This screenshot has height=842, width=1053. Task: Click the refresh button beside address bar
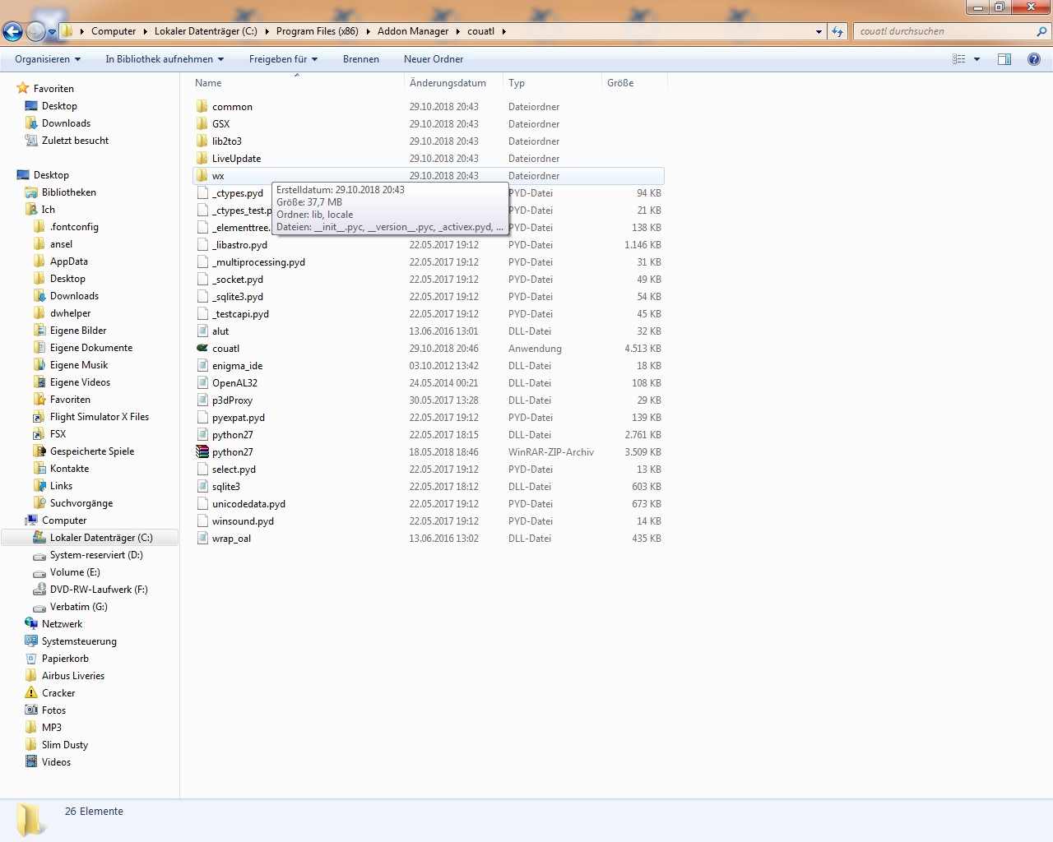(x=837, y=31)
